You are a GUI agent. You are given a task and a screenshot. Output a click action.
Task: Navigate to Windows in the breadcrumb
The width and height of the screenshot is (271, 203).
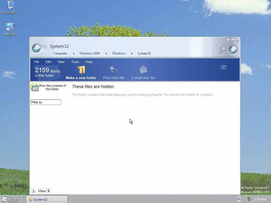119,53
